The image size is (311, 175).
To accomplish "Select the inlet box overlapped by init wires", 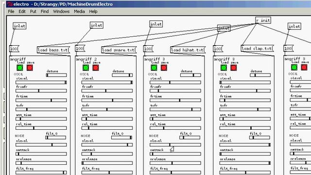I will (x=224, y=28).
